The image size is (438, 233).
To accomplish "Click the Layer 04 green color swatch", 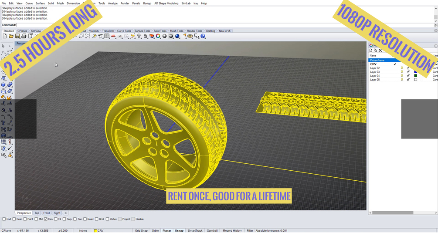I will (416, 76).
